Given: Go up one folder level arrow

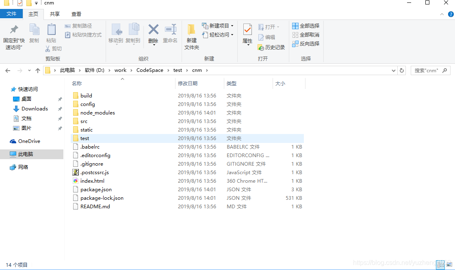Looking at the screenshot, I should 38,71.
